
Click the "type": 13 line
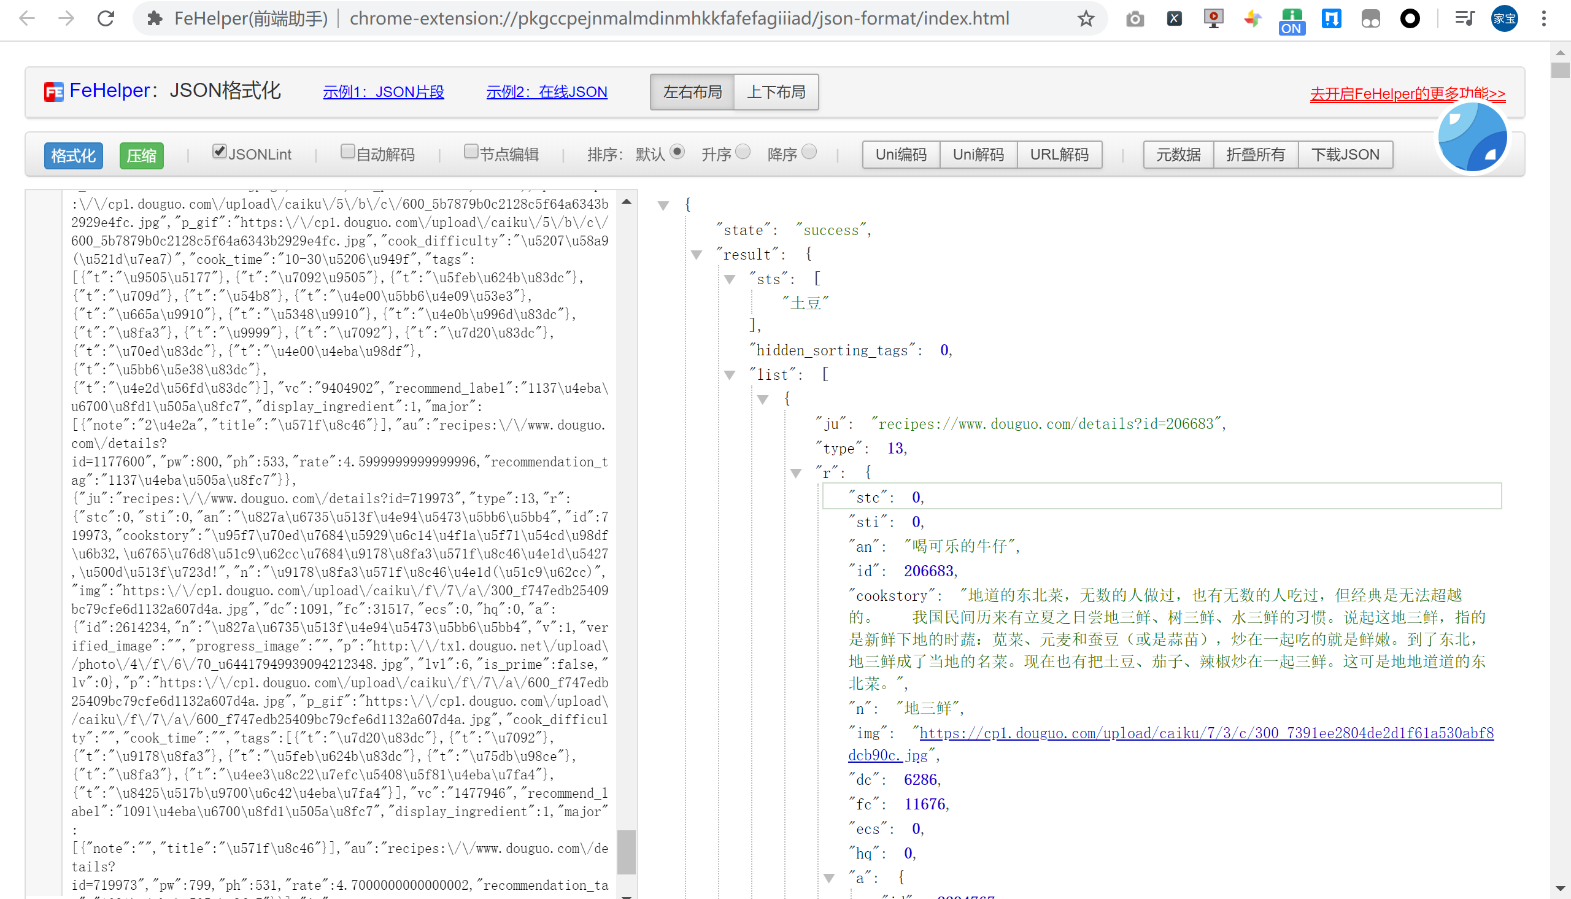tap(860, 448)
